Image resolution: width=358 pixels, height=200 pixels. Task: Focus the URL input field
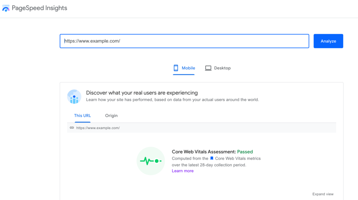point(184,41)
